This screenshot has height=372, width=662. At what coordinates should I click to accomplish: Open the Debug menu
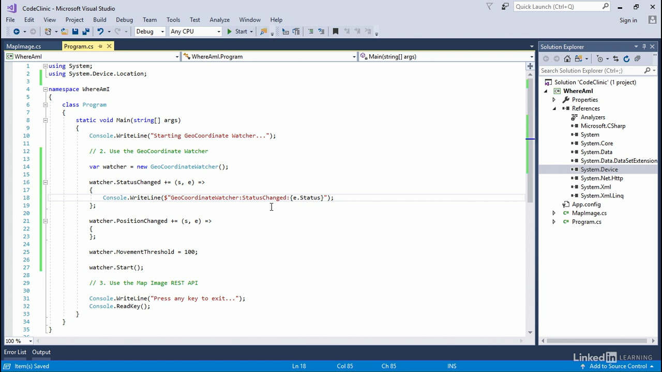pyautogui.click(x=124, y=20)
